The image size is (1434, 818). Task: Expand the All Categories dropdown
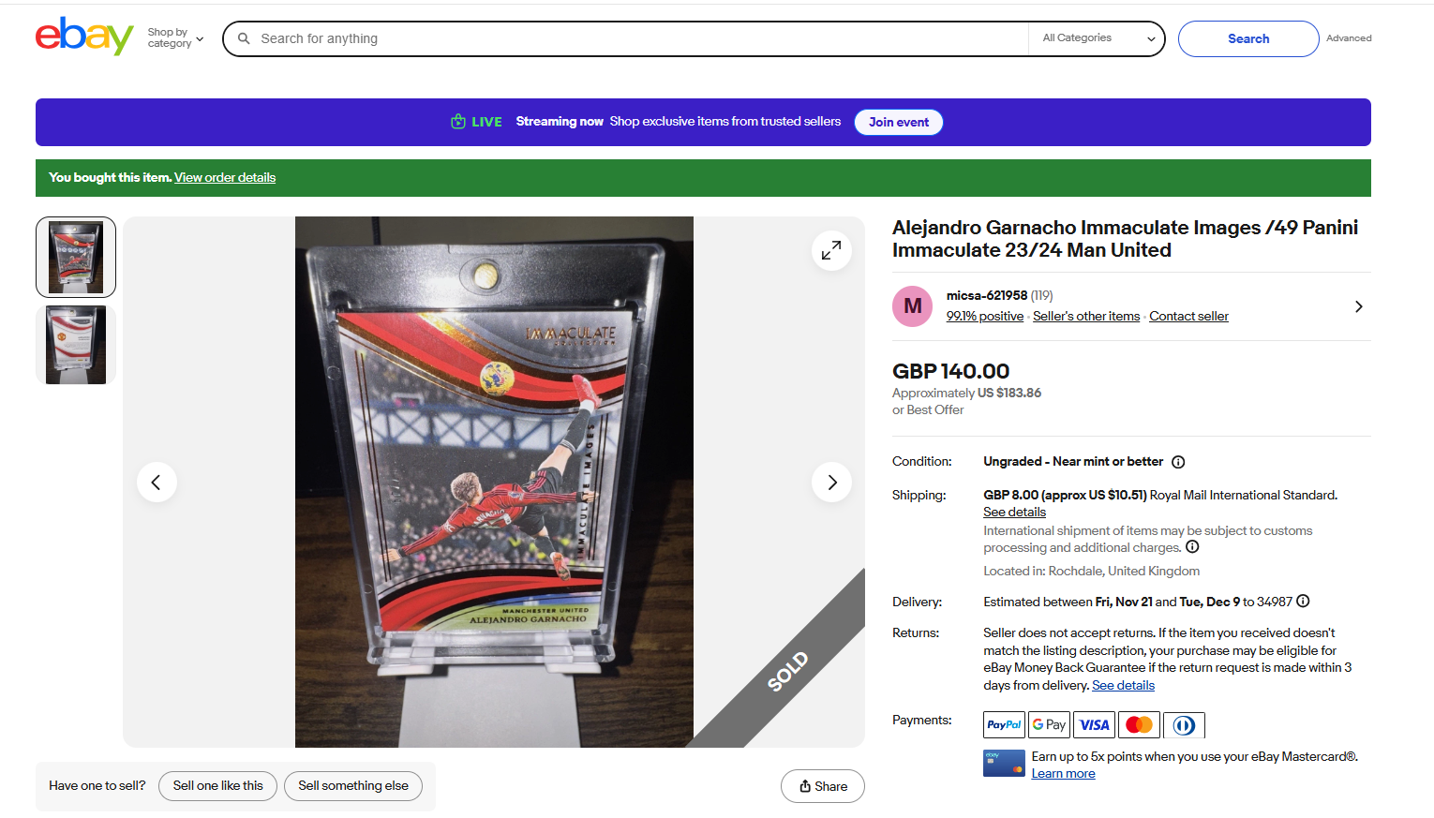(1098, 38)
